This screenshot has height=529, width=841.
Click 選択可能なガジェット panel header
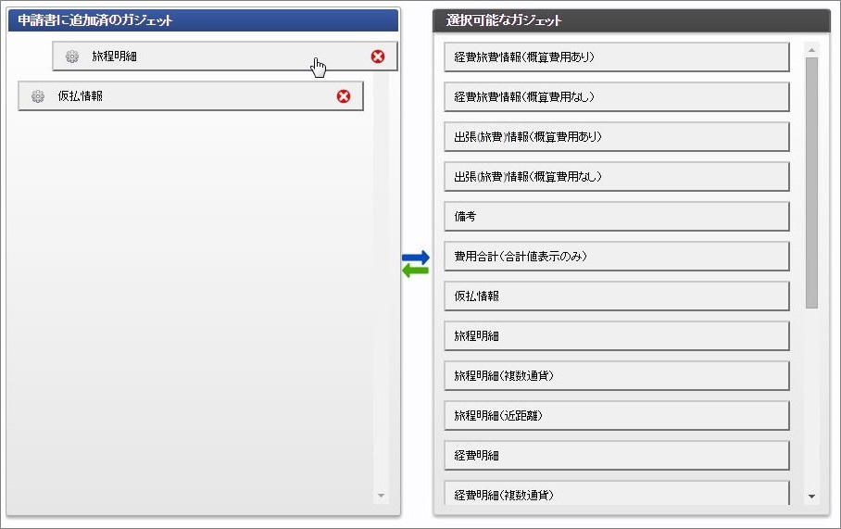click(632, 20)
